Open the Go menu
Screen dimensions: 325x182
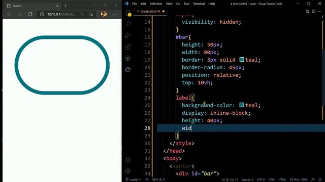[x=178, y=4]
